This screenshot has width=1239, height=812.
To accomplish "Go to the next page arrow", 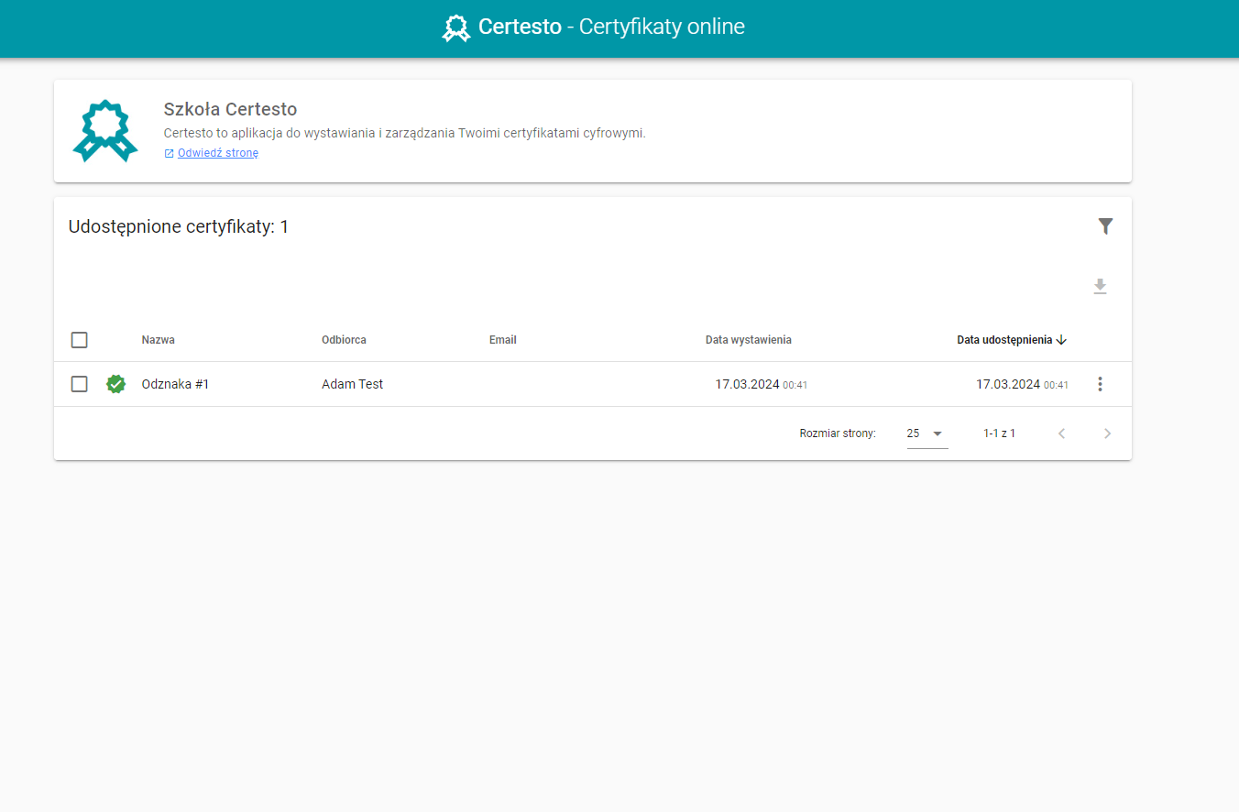I will [x=1107, y=433].
